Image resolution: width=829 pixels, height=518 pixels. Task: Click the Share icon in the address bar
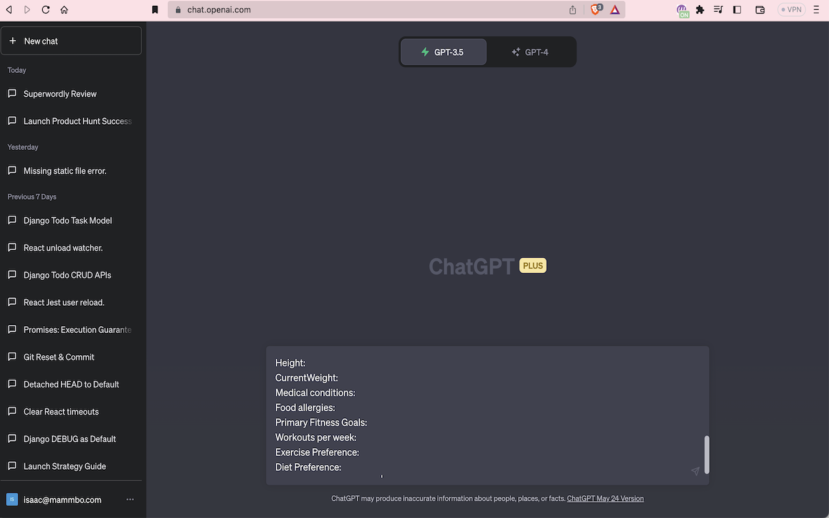coord(572,9)
